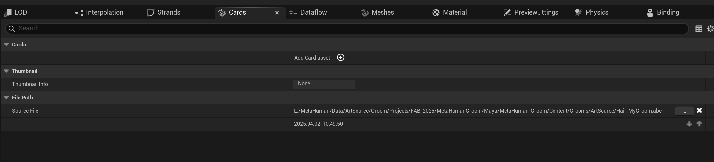Image resolution: width=714 pixels, height=162 pixels.
Task: Open the Material tab
Action: tap(450, 12)
